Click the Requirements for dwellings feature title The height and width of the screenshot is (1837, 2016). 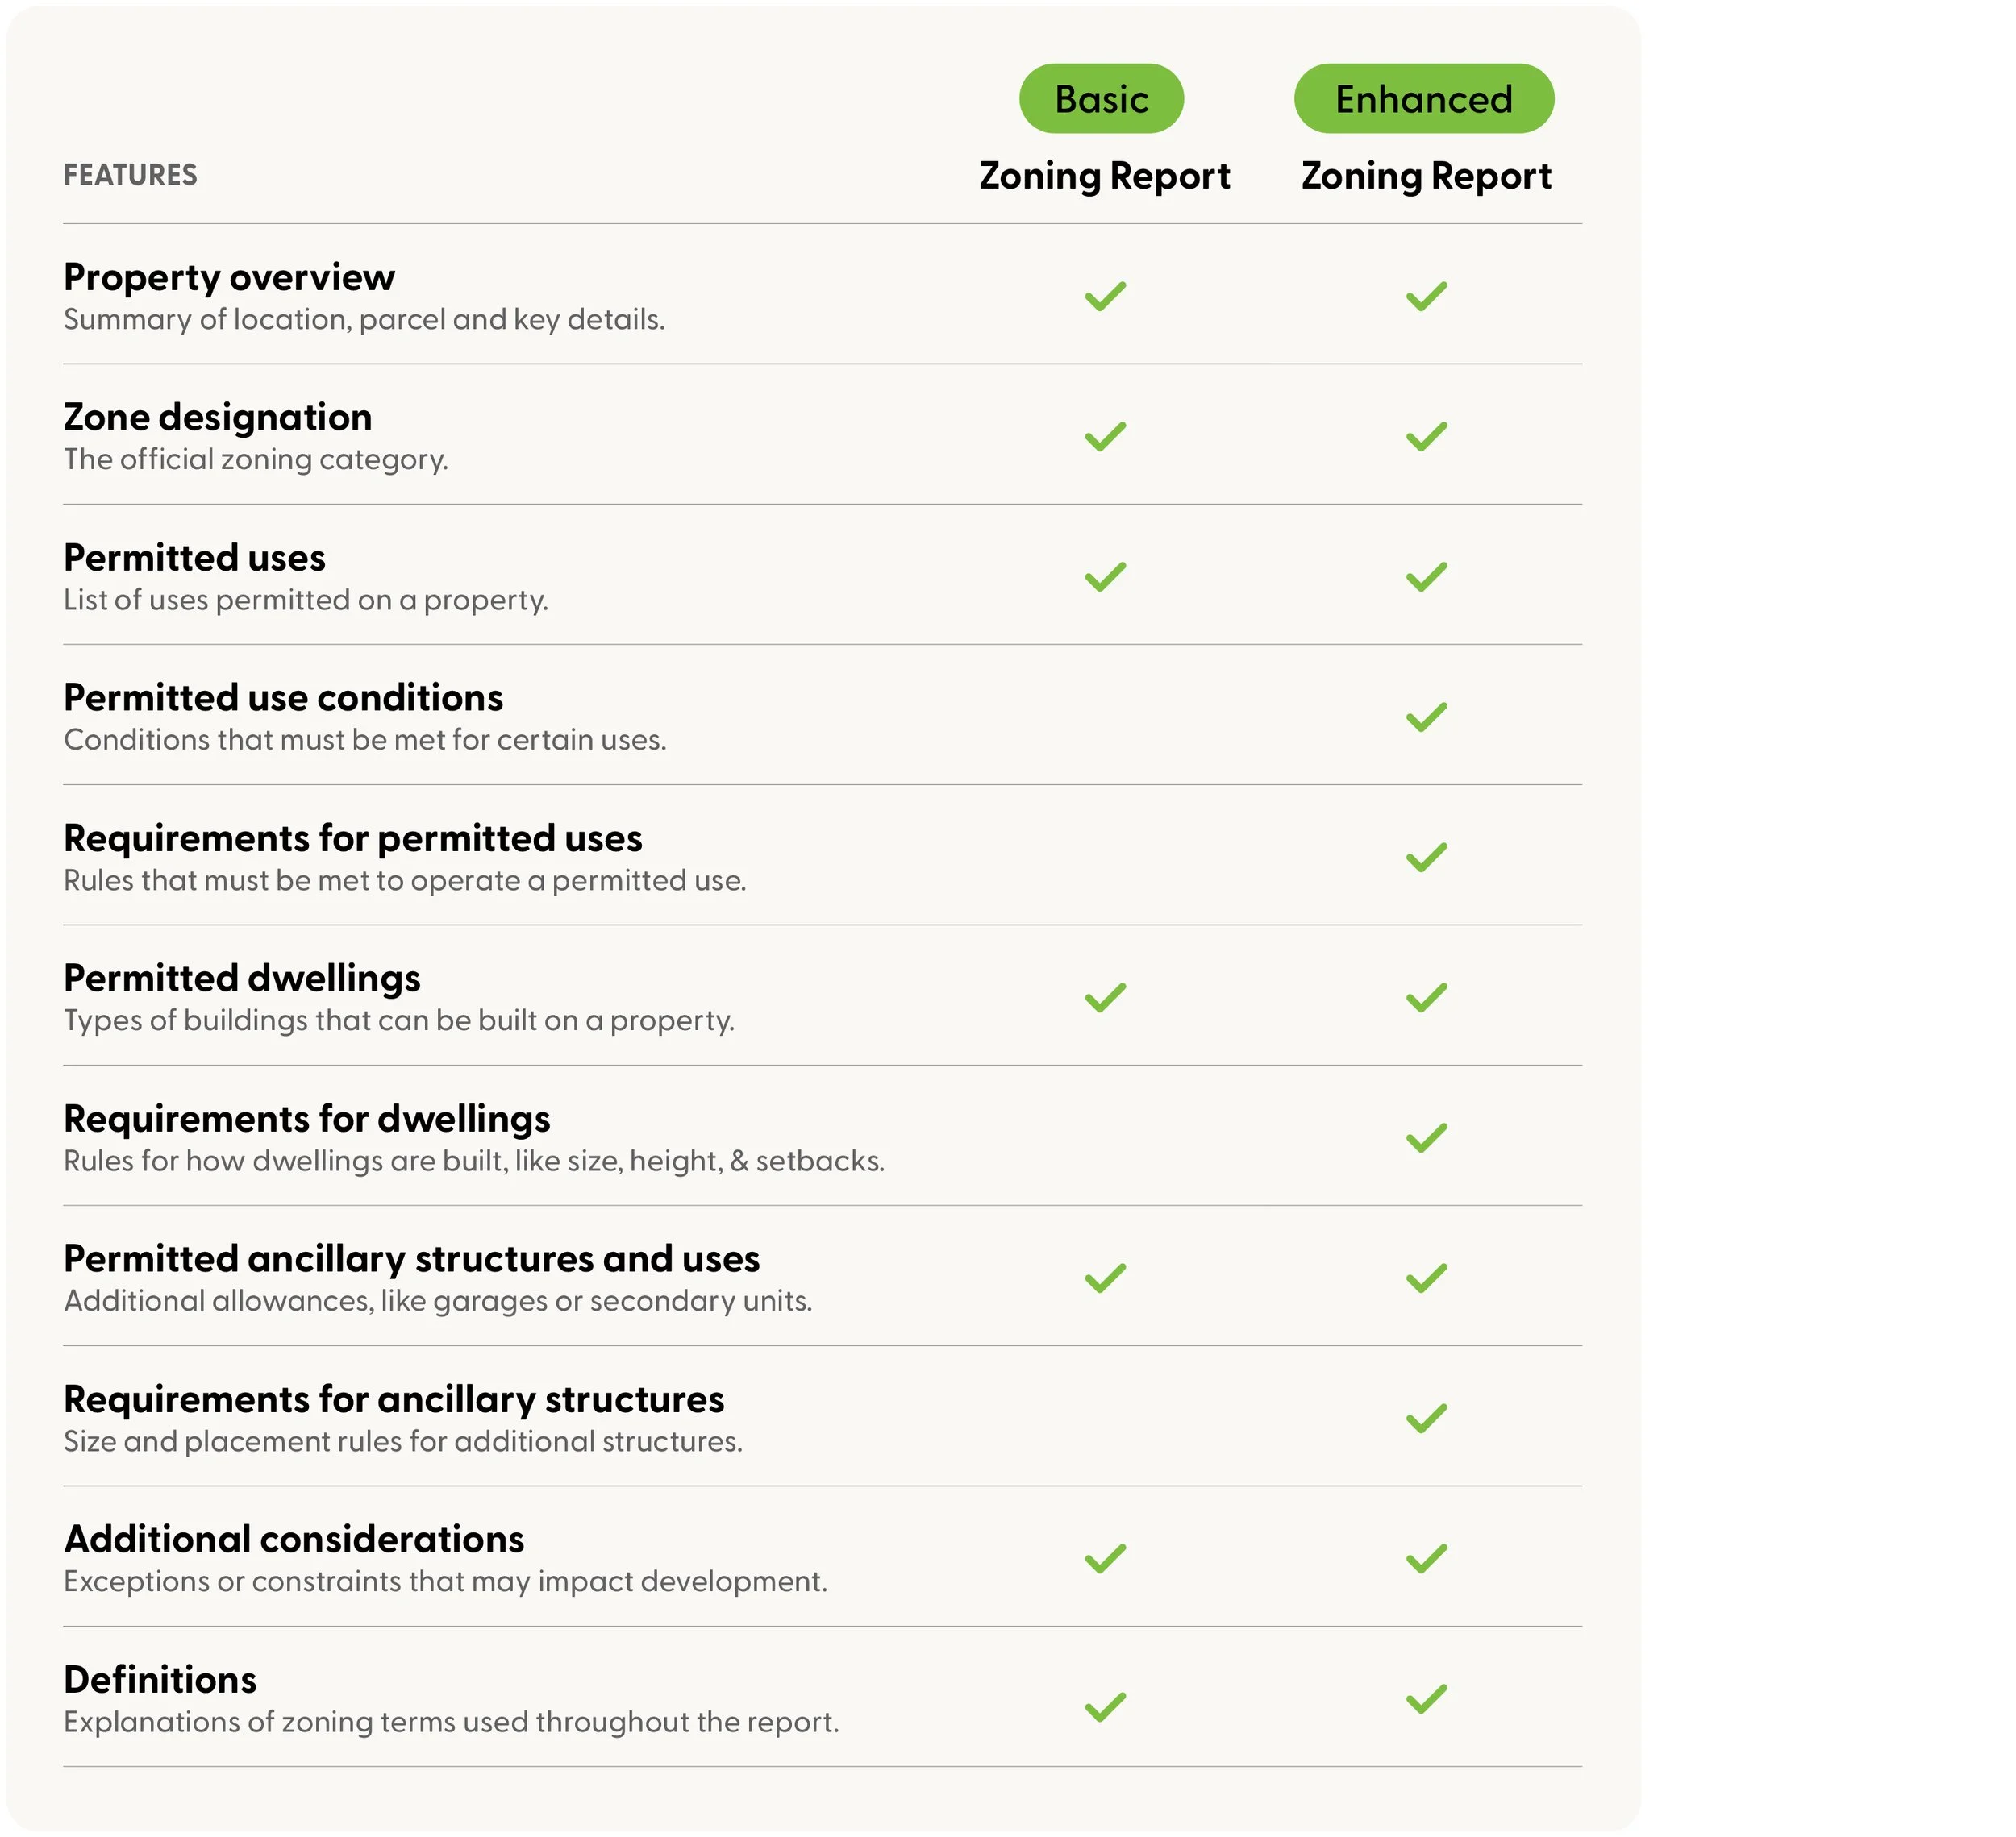pyautogui.click(x=307, y=1118)
